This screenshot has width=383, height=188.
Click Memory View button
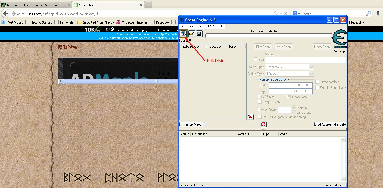point(192,124)
